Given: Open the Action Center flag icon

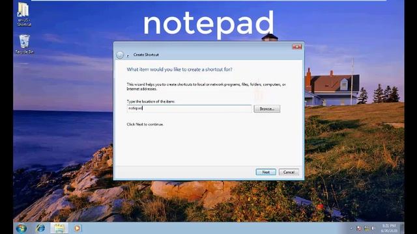Looking at the screenshot, I should (359, 228).
